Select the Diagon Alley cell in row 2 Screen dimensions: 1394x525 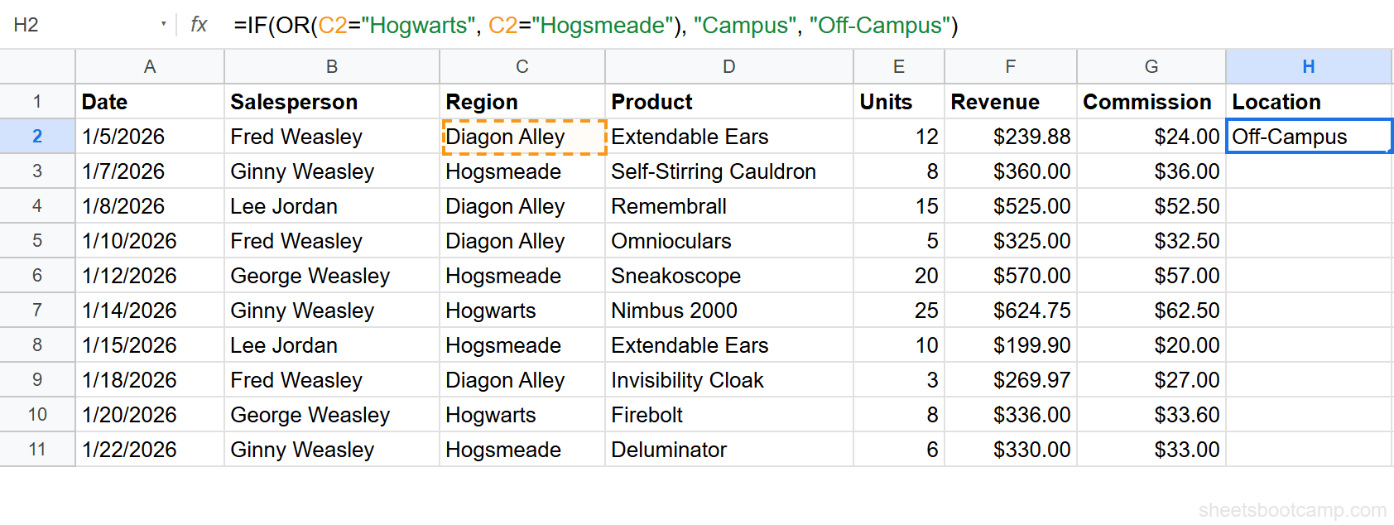522,136
